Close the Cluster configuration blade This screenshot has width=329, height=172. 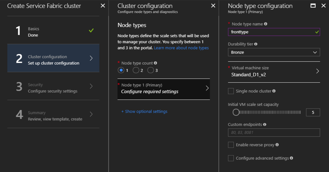coord(213,6)
